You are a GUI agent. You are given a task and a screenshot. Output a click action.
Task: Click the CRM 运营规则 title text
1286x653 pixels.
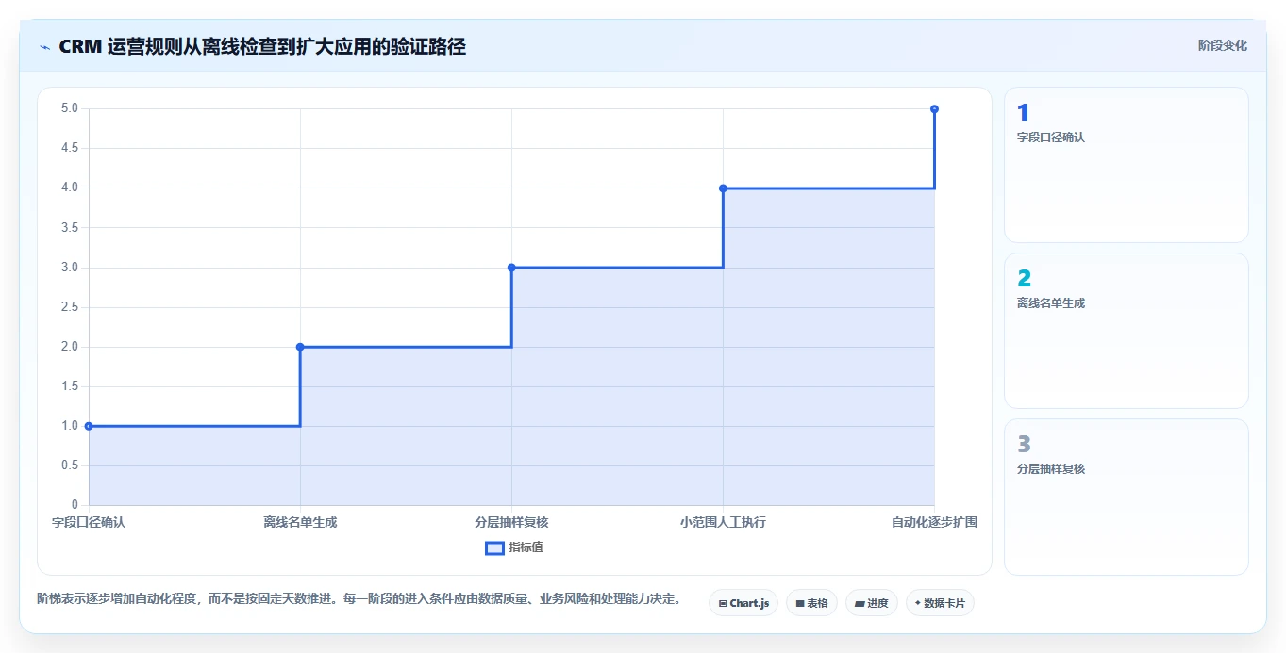tap(262, 46)
